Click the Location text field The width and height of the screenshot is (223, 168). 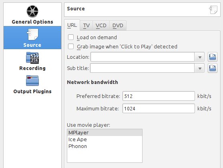(143, 57)
